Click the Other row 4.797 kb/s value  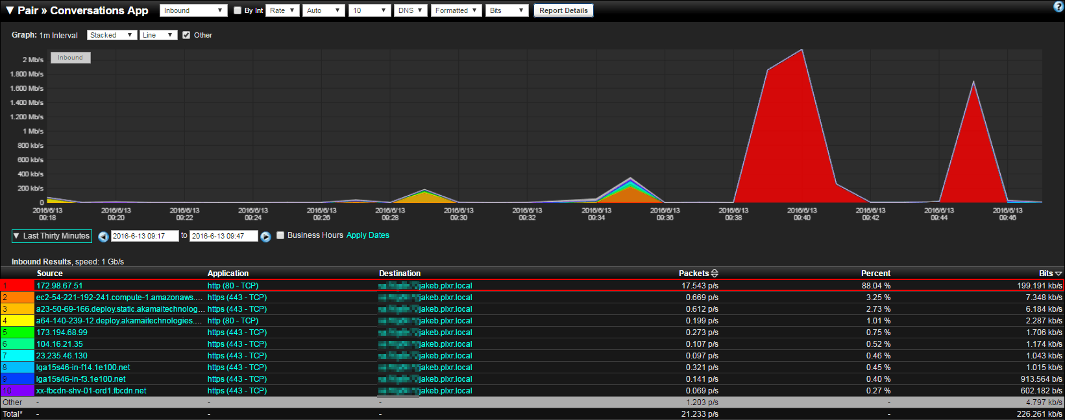pos(1044,402)
